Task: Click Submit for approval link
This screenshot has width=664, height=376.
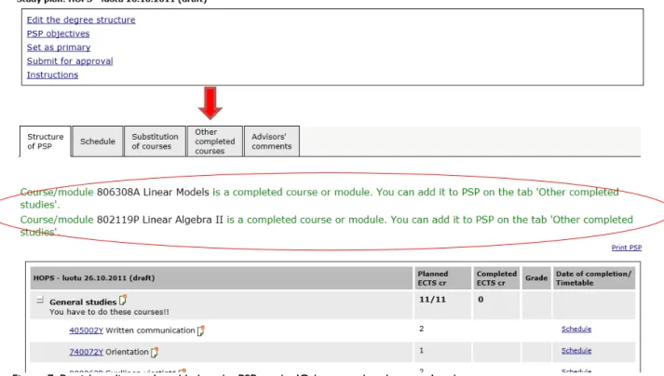Action: (70, 61)
